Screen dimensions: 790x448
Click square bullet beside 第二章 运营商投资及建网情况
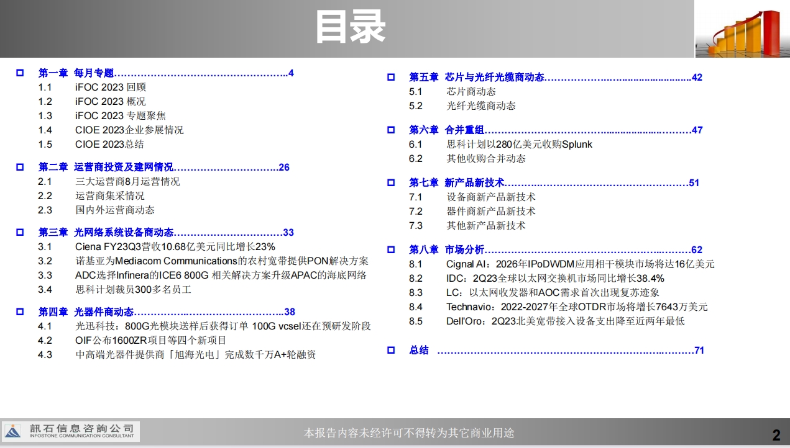click(x=20, y=167)
